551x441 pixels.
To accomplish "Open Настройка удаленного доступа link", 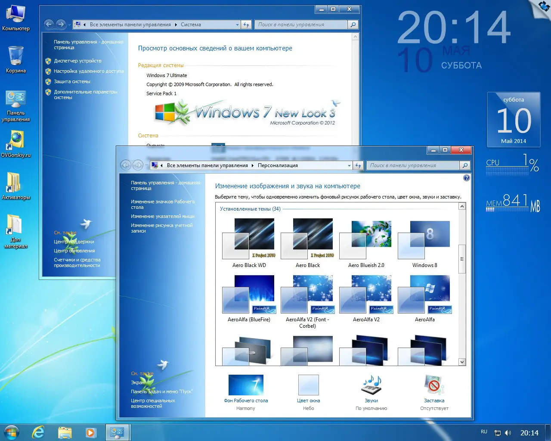I will pos(89,71).
